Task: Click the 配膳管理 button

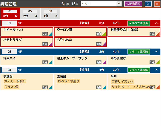Action: coord(133,4)
